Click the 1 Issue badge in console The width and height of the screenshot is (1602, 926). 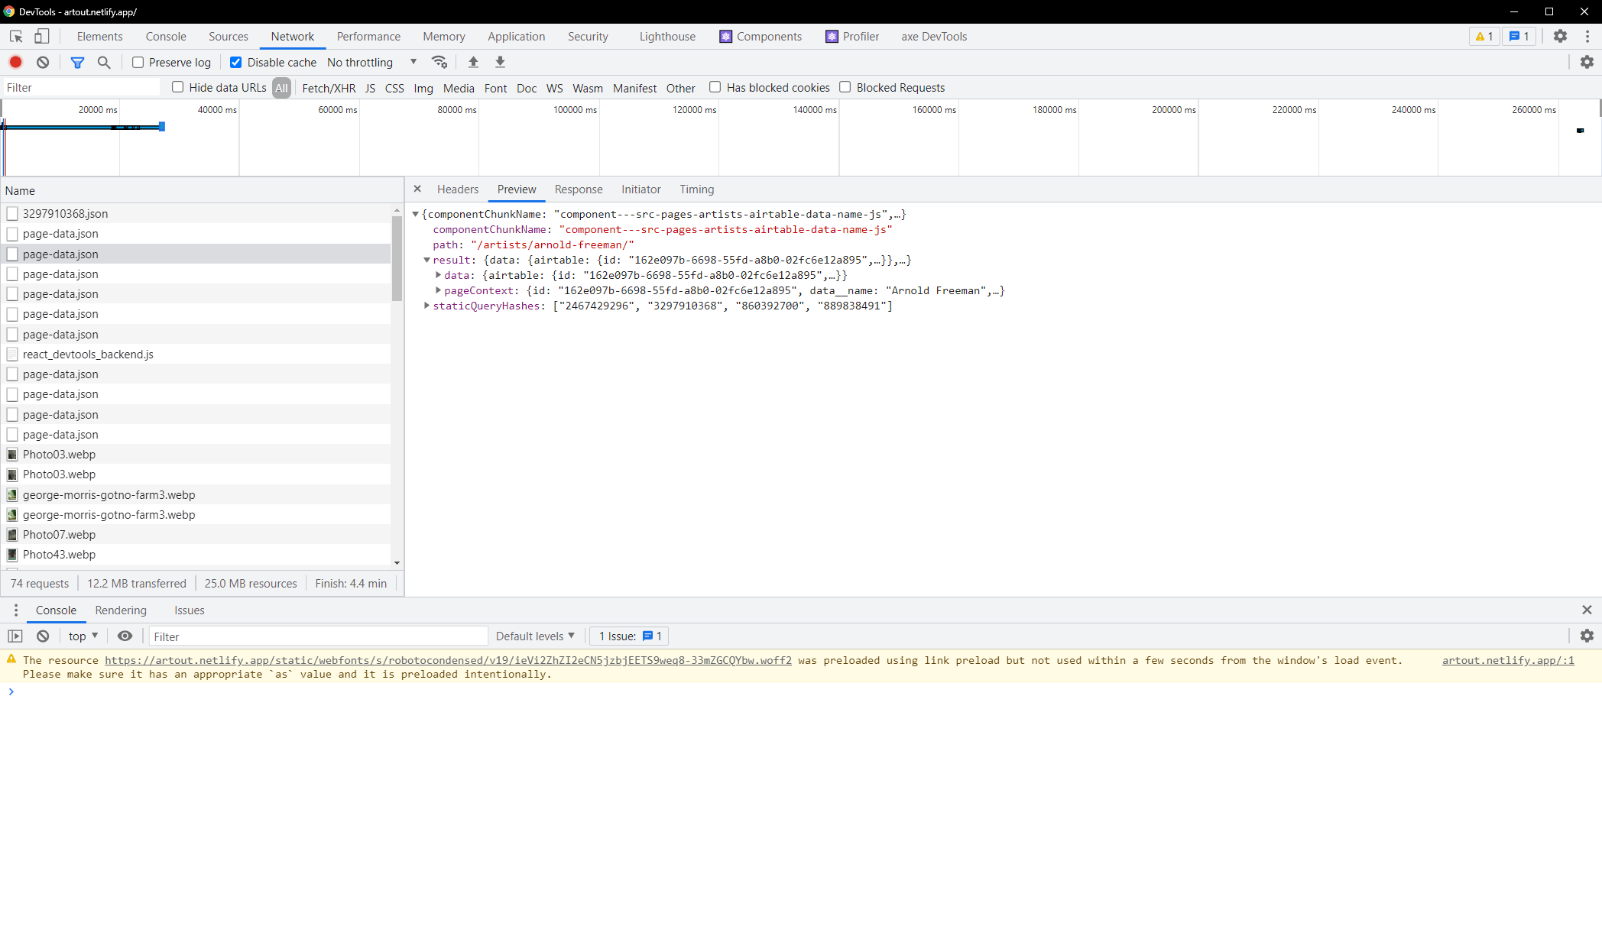[630, 636]
